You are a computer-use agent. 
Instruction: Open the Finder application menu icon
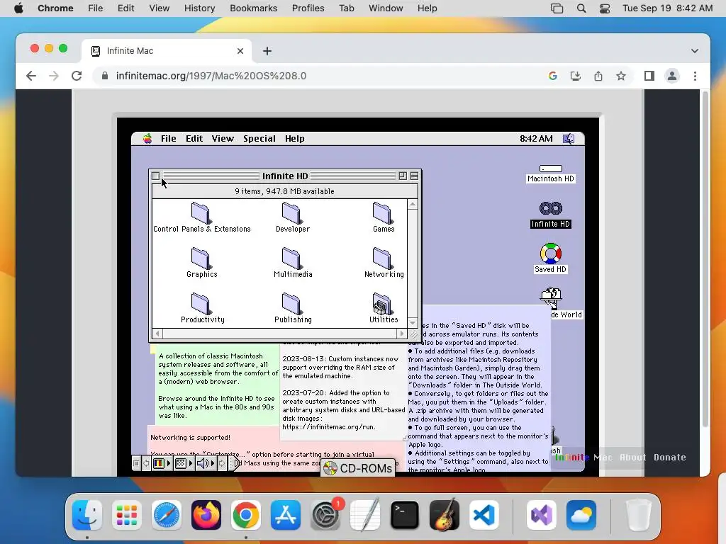tap(569, 139)
